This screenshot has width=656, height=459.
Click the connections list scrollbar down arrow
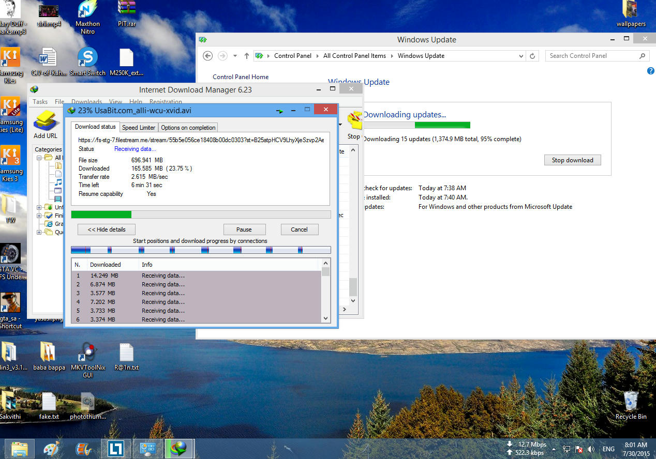click(x=325, y=319)
